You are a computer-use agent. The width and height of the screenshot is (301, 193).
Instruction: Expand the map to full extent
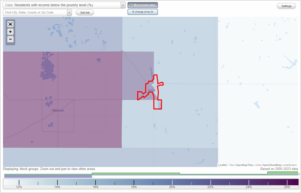pos(10,24)
